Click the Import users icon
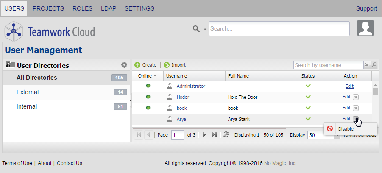Image resolution: width=382 pixels, height=173 pixels. (167, 65)
